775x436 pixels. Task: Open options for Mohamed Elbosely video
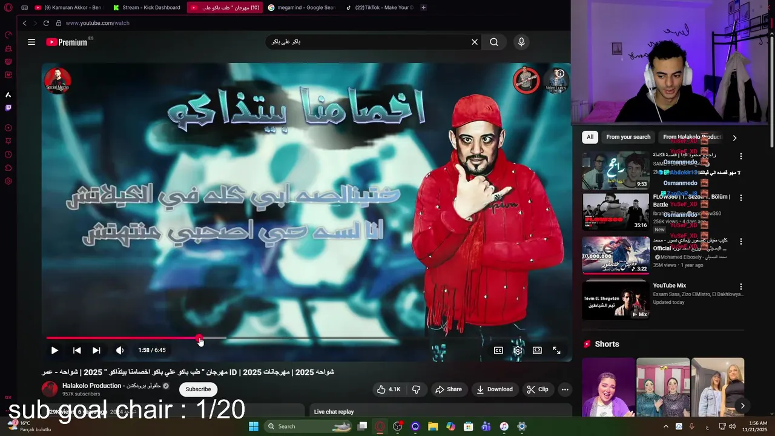740,241
